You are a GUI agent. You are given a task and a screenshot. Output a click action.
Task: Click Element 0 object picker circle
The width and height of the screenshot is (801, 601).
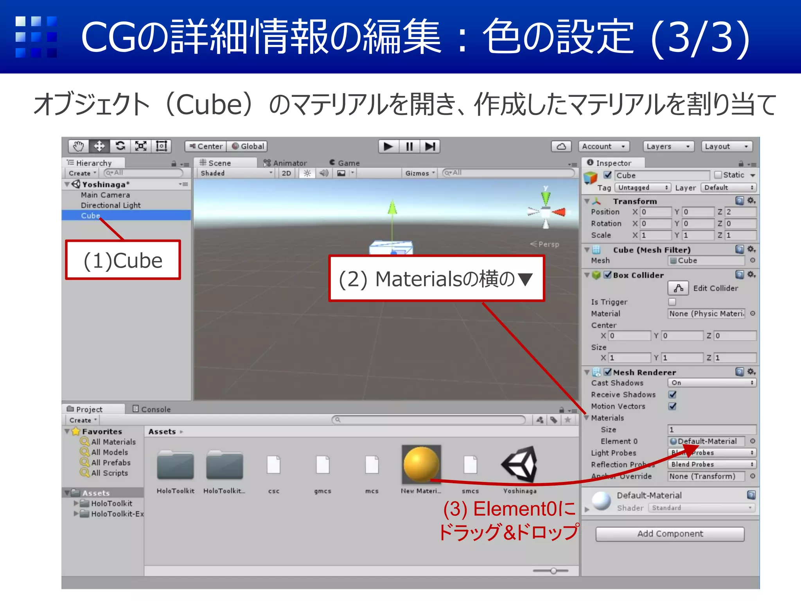click(753, 441)
